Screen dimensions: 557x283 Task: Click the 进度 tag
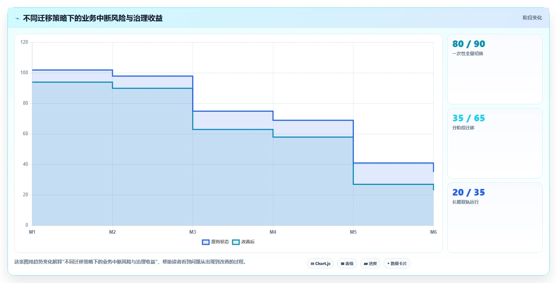(370, 264)
